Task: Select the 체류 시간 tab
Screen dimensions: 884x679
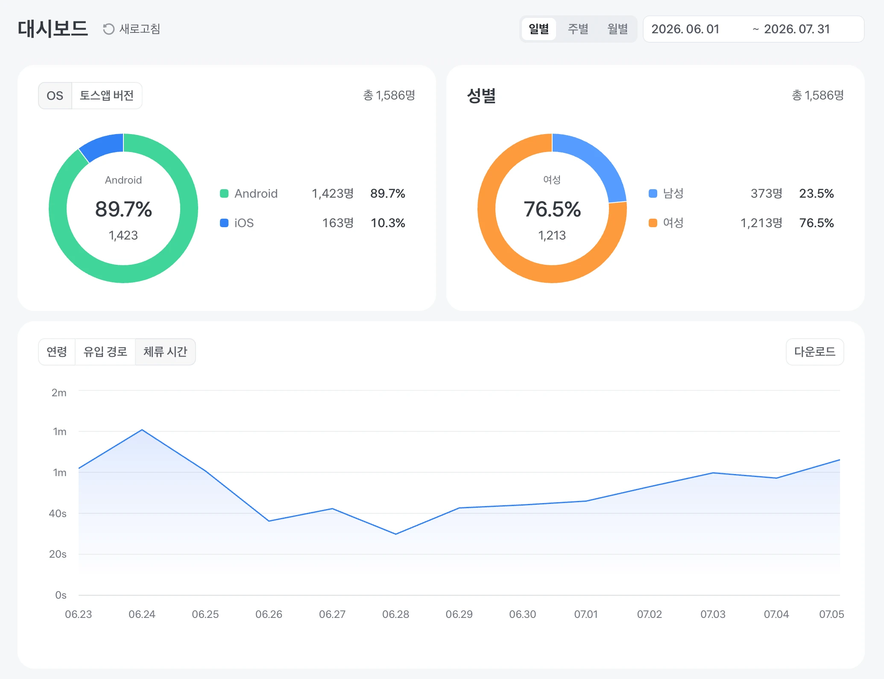Action: (165, 352)
